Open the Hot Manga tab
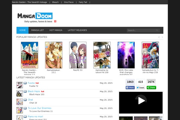The width and height of the screenshot is (180, 120). pos(56,30)
